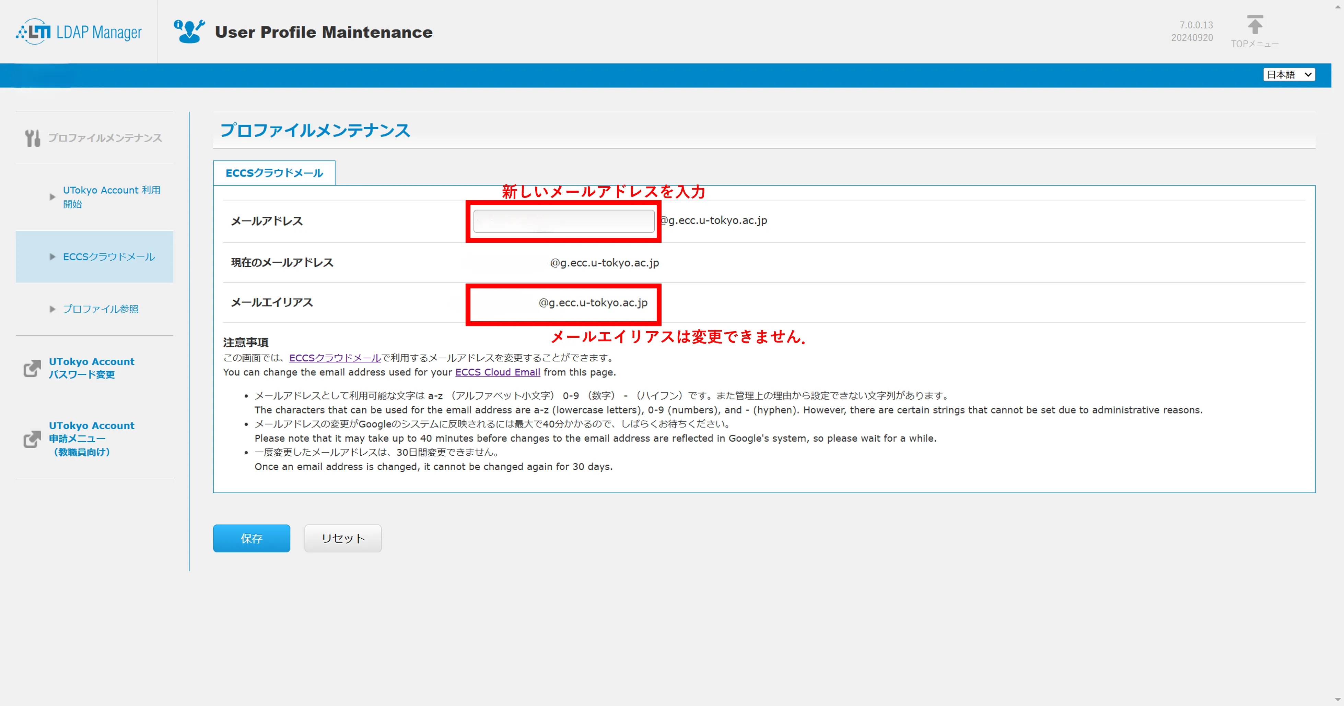1344x706 pixels.
Task: Click the リセット reset button
Action: click(343, 538)
